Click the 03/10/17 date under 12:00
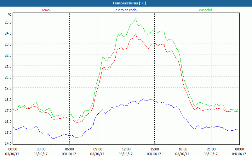 point(125,154)
